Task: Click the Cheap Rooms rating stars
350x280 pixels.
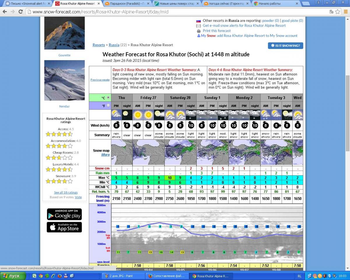Action: (59, 157)
